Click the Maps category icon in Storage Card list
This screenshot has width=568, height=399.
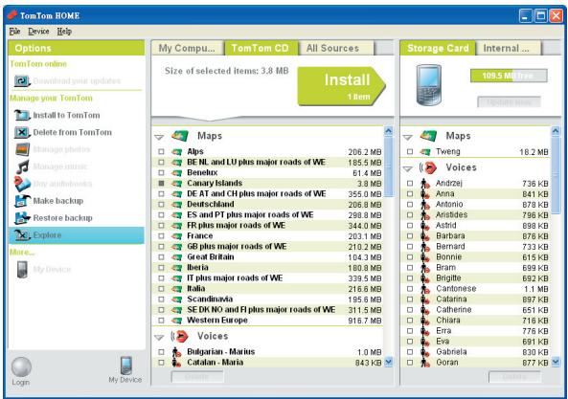[x=428, y=136]
